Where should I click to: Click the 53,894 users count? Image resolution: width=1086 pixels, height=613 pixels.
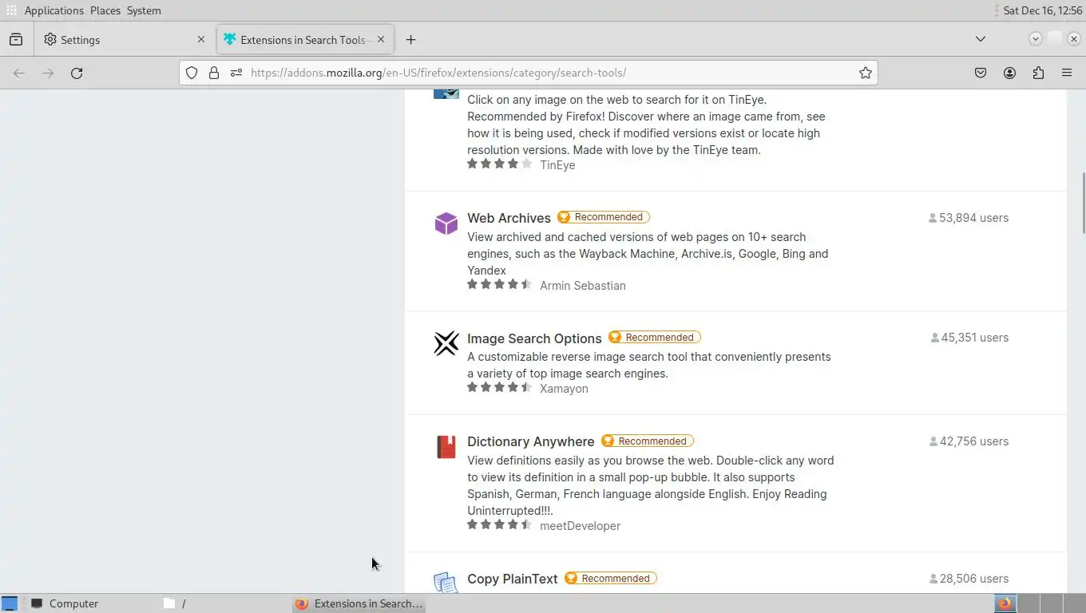tap(969, 218)
